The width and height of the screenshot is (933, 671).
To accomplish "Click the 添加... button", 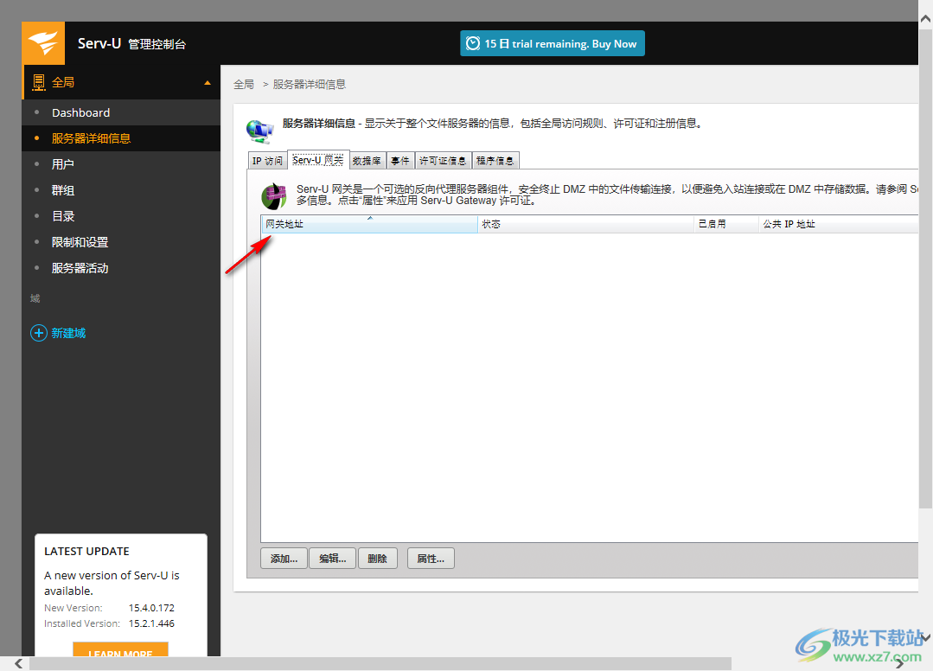I will (284, 559).
